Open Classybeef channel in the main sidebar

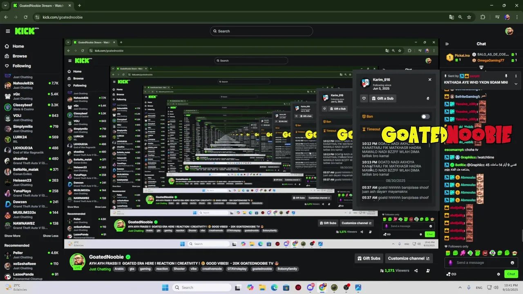pyautogui.click(x=32, y=107)
